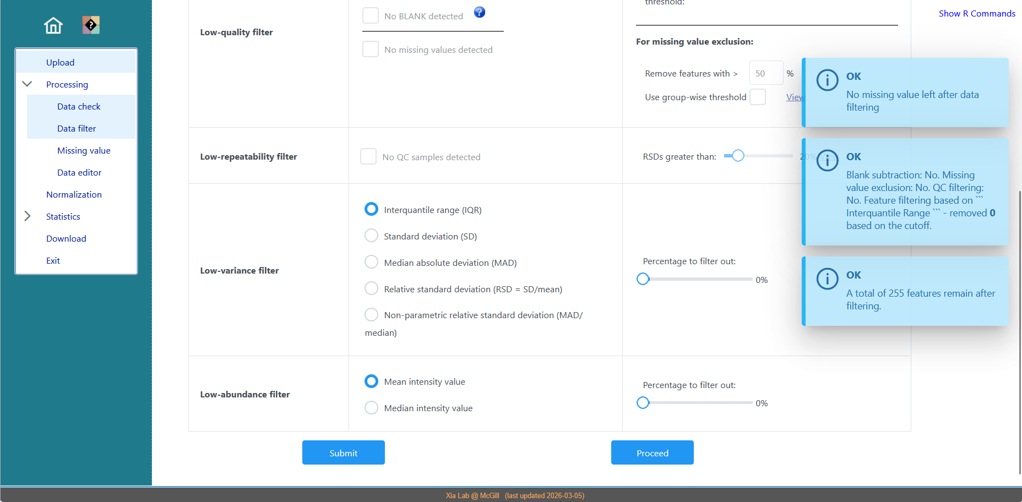
Task: Open the question-mark help icon beside home
Action: (91, 25)
